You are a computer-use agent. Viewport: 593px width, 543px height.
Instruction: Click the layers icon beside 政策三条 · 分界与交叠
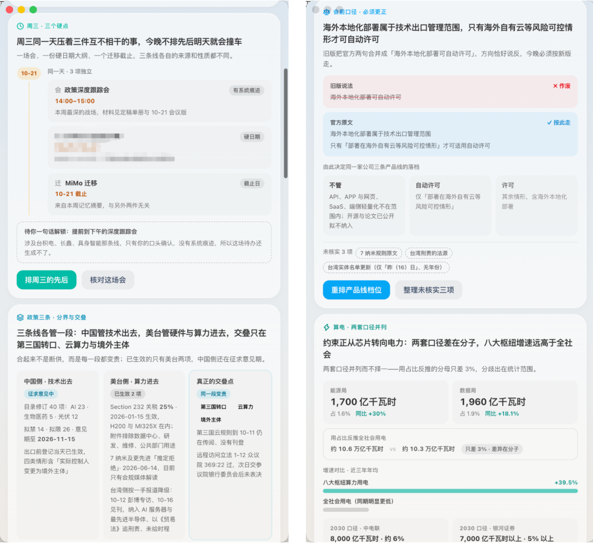click(20, 317)
